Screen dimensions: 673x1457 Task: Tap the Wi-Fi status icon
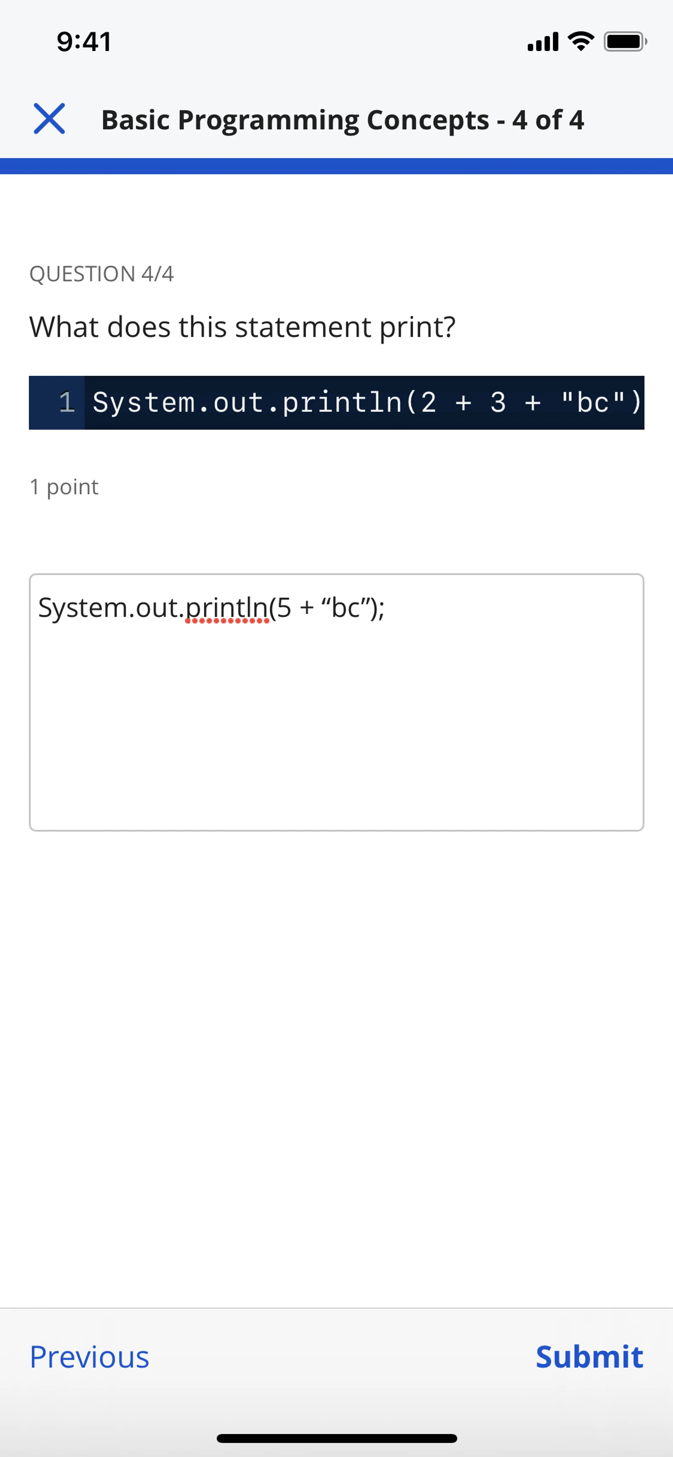click(x=581, y=41)
